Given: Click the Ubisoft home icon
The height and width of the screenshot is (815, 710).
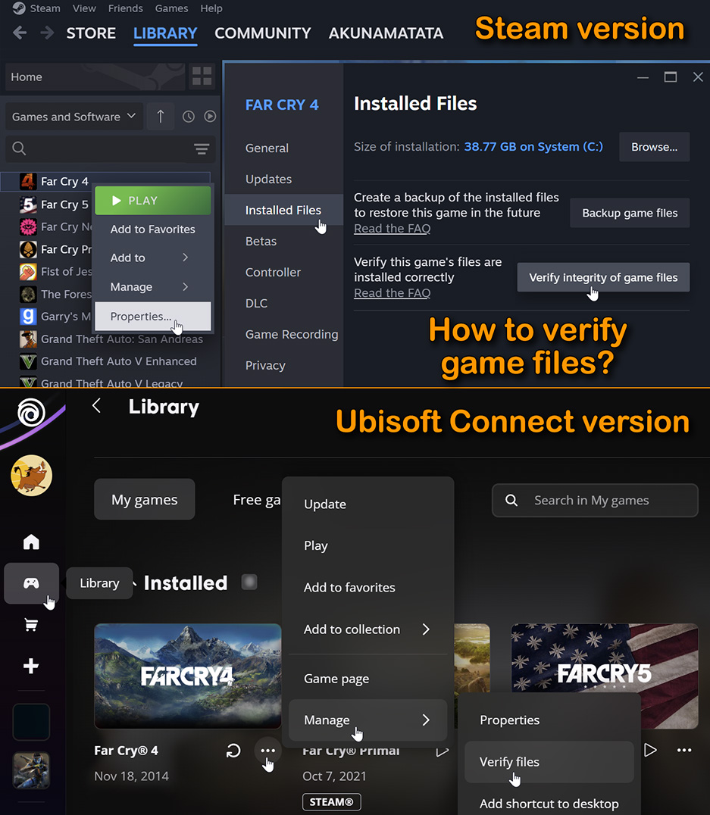Looking at the screenshot, I should (31, 542).
